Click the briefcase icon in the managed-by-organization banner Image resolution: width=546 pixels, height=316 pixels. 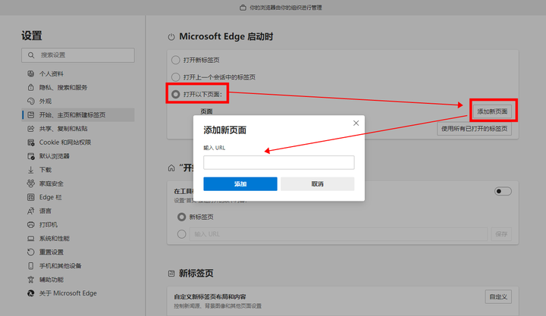243,8
